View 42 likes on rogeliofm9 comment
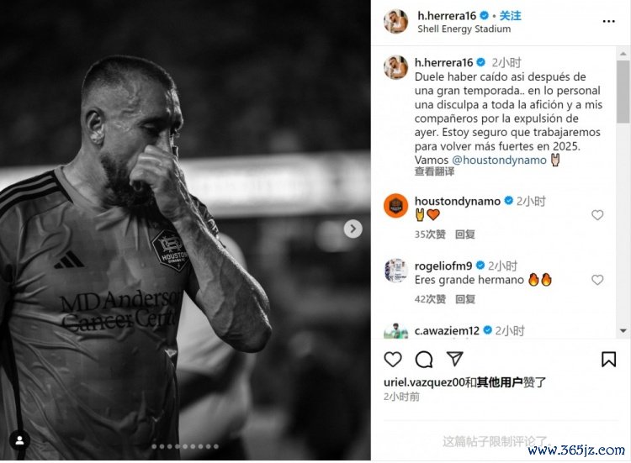Image resolution: width=631 pixels, height=463 pixels. click(x=430, y=299)
